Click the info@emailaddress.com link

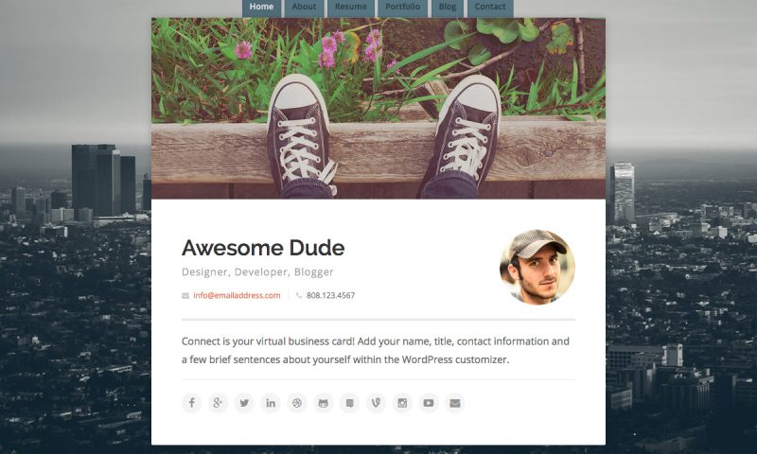coord(237,295)
